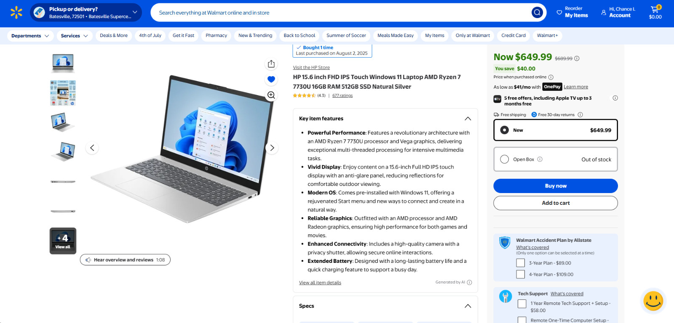Open the Departments dropdown
Image resolution: width=674 pixels, height=323 pixels.
tap(30, 36)
